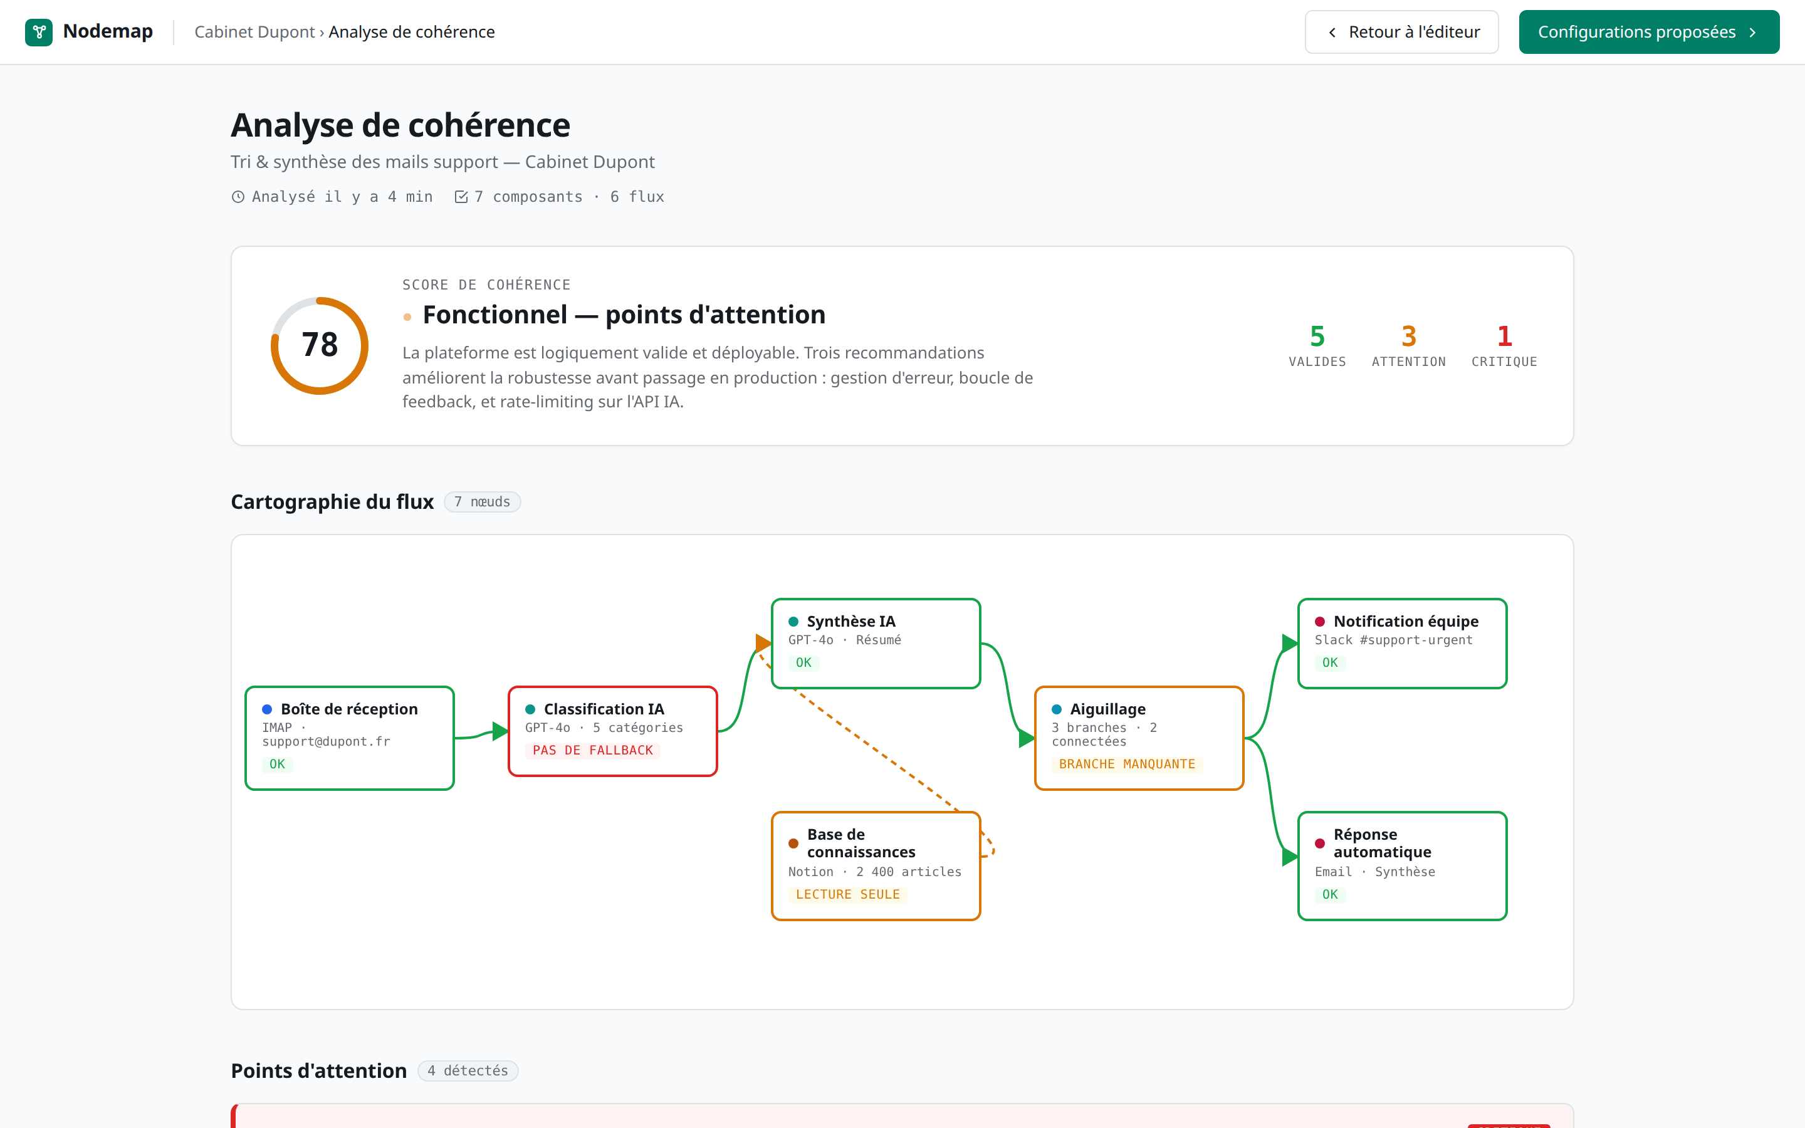The image size is (1805, 1128).
Task: Click the 'Email · Synthèse' detail text
Action: coord(1374,872)
